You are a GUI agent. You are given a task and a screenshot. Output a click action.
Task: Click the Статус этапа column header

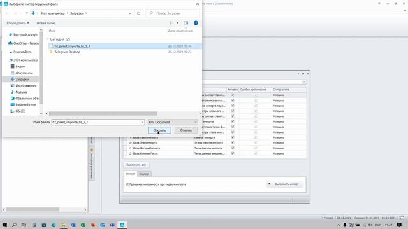point(289,90)
